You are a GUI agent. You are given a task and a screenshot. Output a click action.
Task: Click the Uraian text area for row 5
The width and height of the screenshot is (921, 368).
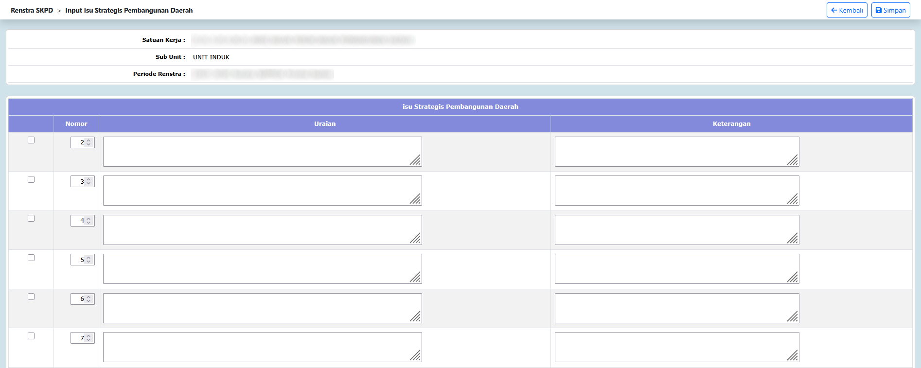[262, 269]
